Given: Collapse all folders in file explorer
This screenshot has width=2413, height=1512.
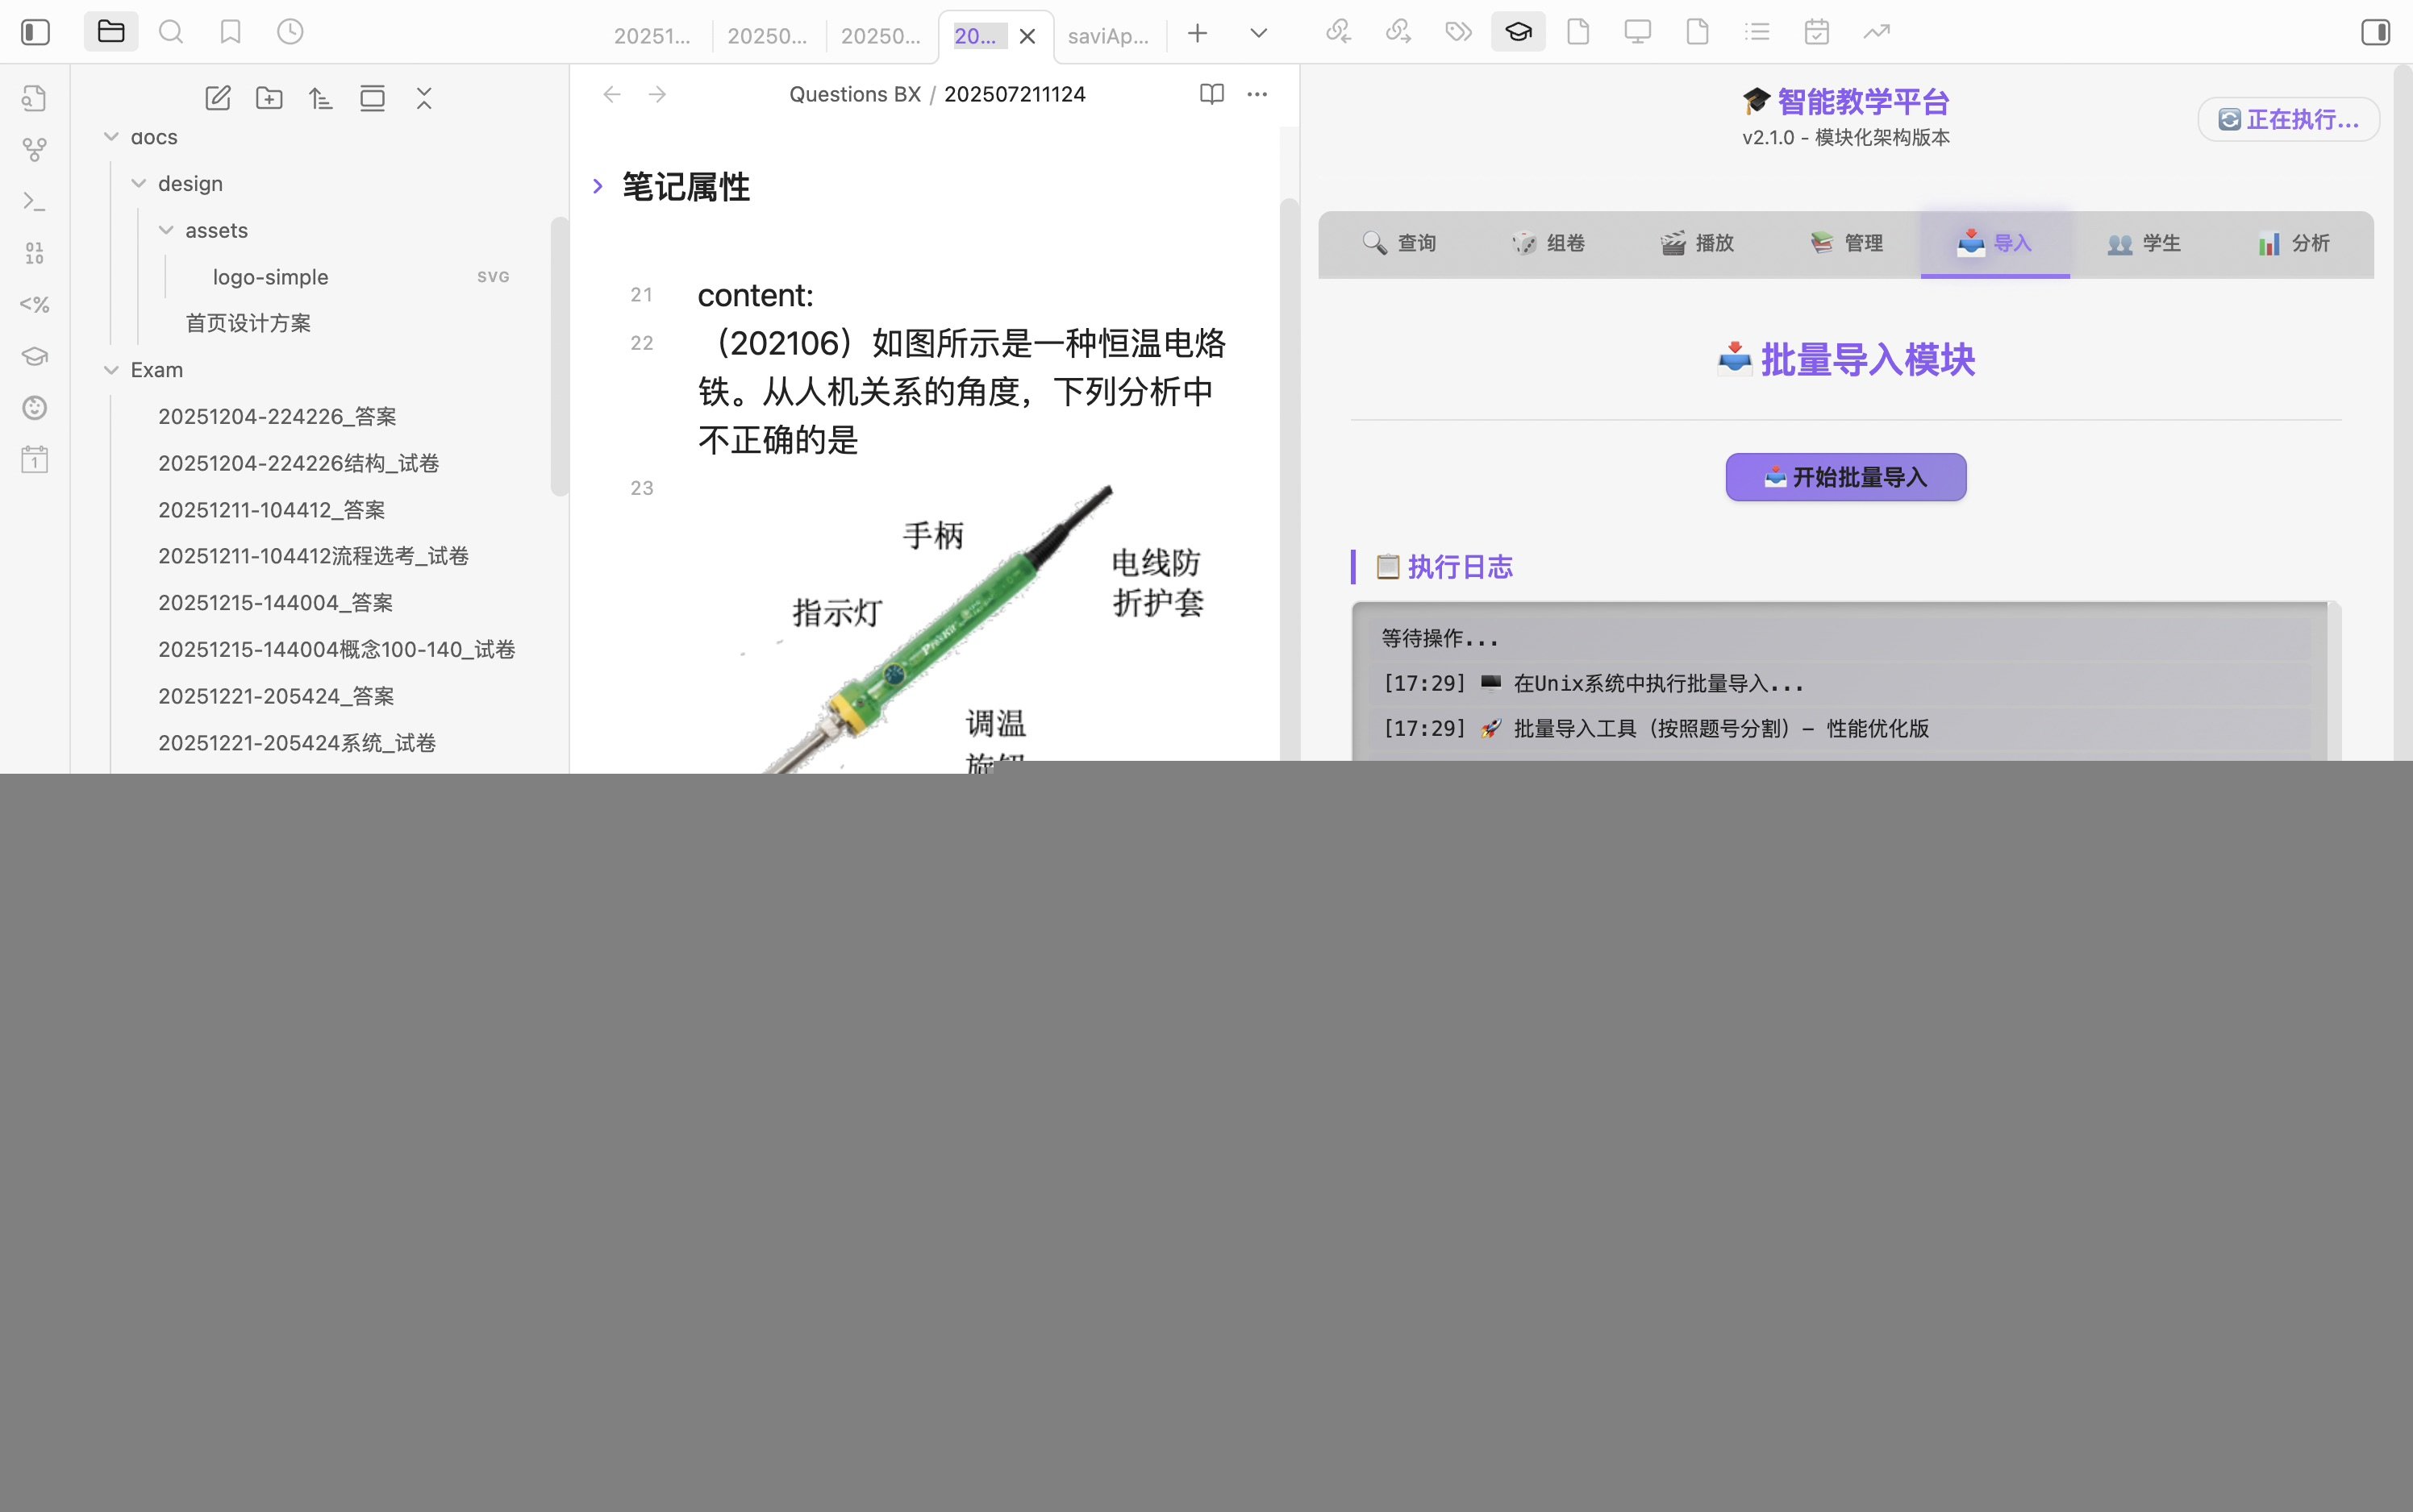Looking at the screenshot, I should [423, 98].
